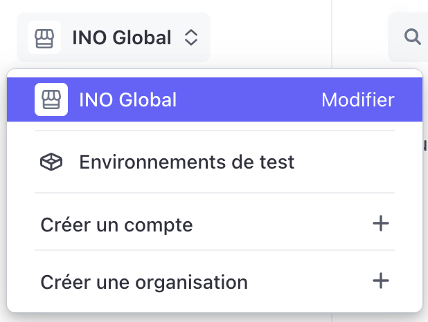428x322 pixels.
Task: Select the INO Global account entry
Action: click(x=128, y=100)
